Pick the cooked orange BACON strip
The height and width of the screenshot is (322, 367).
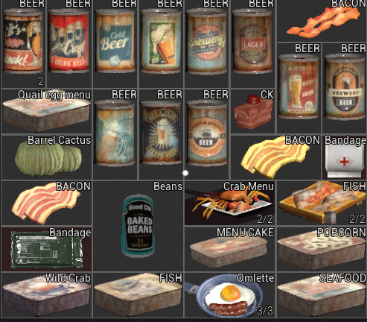pos(322,22)
